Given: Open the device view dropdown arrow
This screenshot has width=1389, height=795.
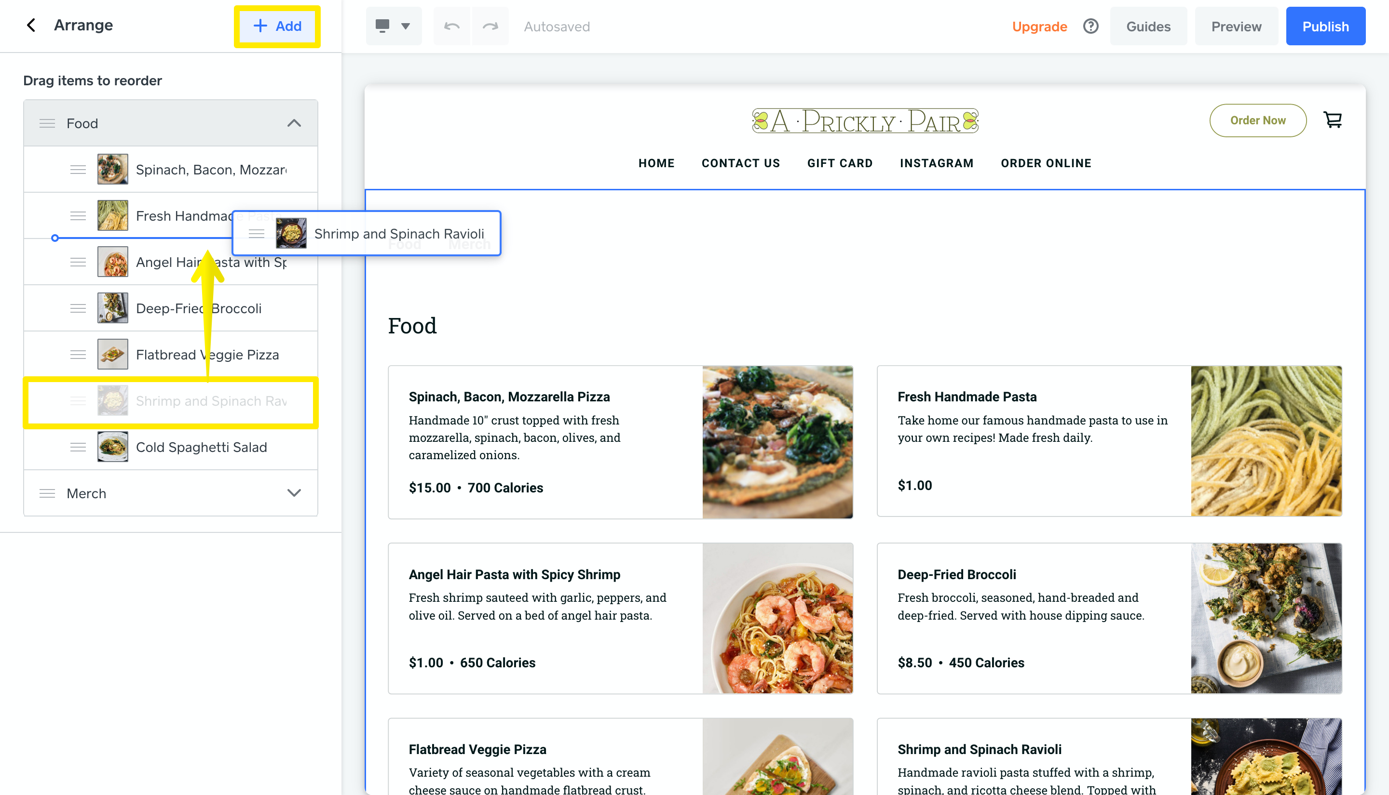Looking at the screenshot, I should [406, 26].
